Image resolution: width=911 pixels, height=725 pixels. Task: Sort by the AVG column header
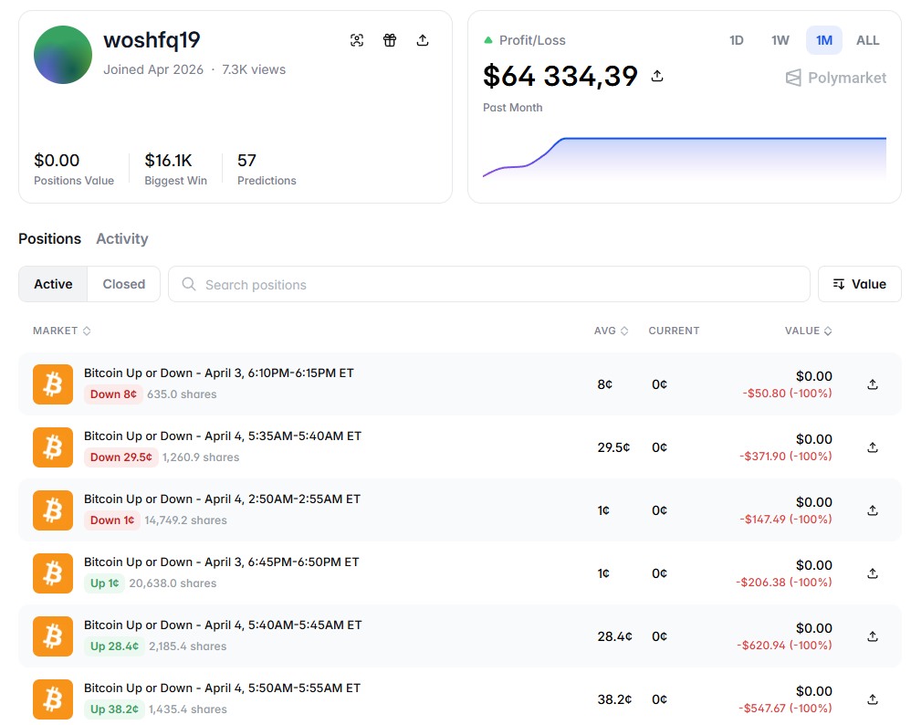611,331
